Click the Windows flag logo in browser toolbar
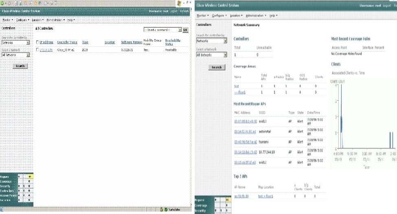This screenshot has width=397, height=214. 179,3
